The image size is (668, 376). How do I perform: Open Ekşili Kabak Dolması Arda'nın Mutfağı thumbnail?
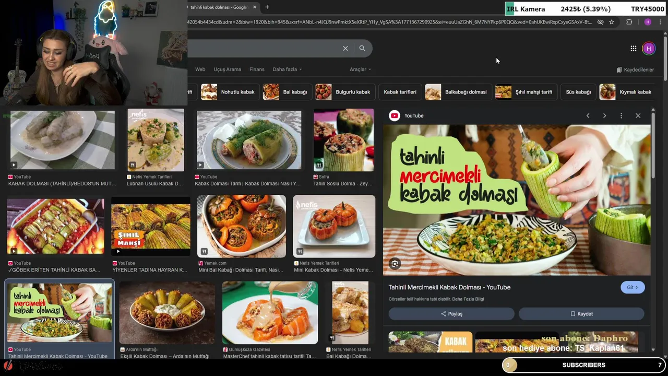point(167,313)
